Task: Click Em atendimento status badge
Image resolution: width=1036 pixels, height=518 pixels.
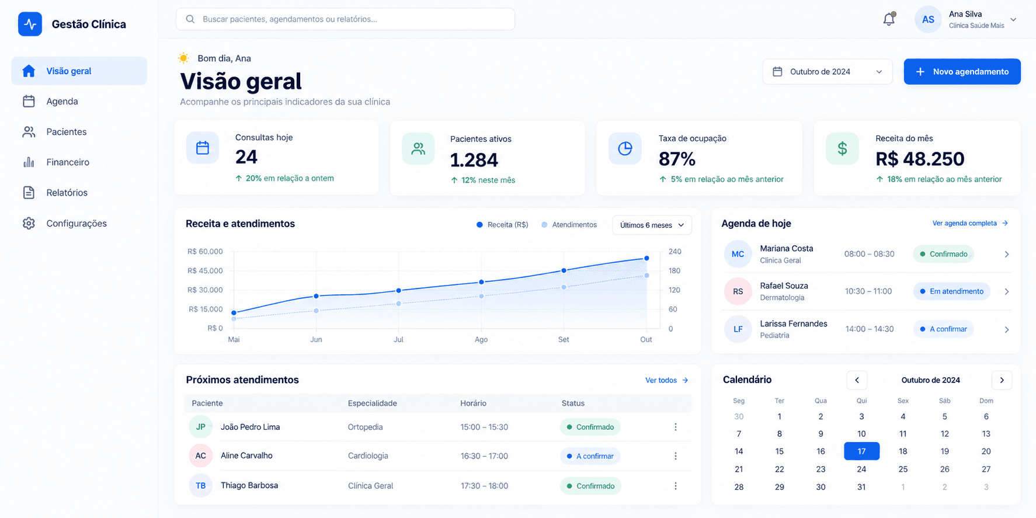Action: (951, 291)
